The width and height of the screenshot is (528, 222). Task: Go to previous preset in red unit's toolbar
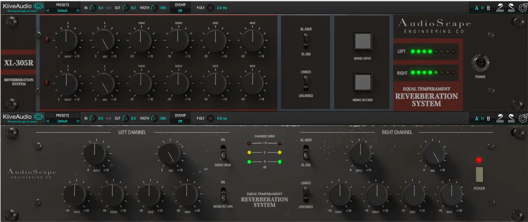pos(48,11)
